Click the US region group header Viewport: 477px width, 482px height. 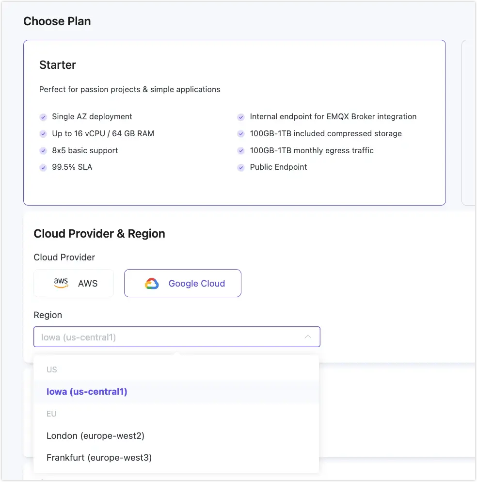[x=52, y=370]
